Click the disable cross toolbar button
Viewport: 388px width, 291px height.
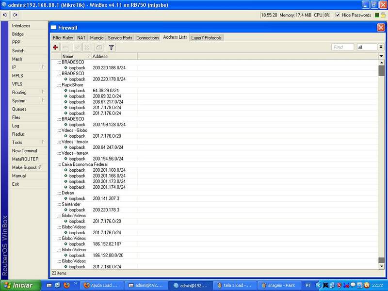point(87,47)
